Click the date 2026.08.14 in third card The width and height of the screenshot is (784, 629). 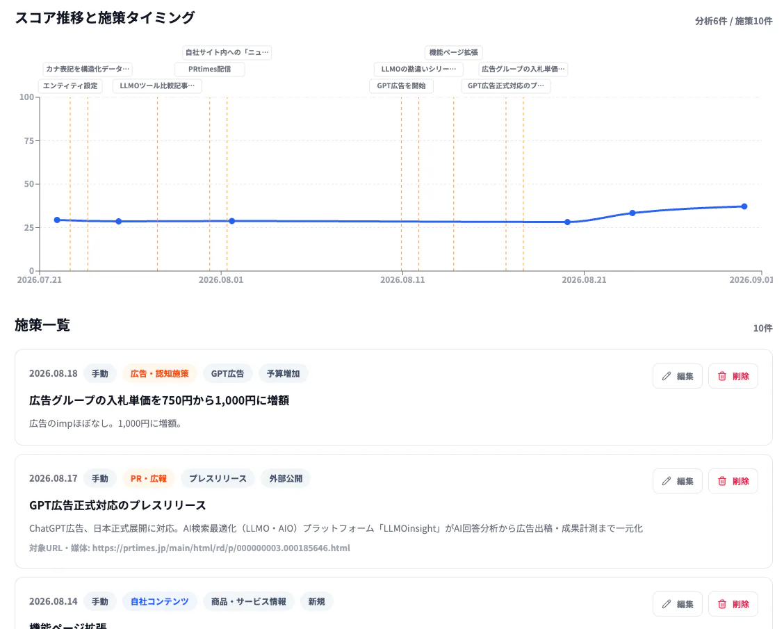[x=54, y=601]
